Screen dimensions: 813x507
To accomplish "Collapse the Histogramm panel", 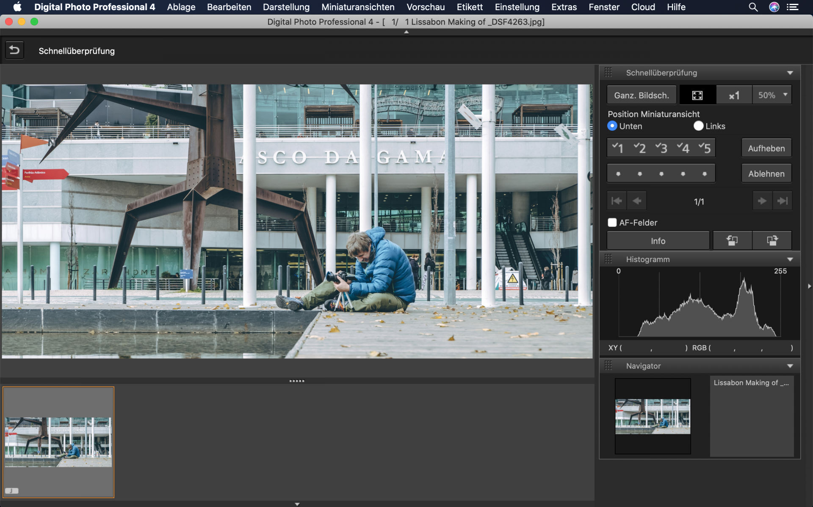I will [790, 259].
